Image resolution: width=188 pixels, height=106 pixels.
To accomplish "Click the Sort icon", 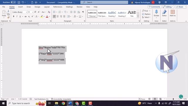I will [79, 12].
